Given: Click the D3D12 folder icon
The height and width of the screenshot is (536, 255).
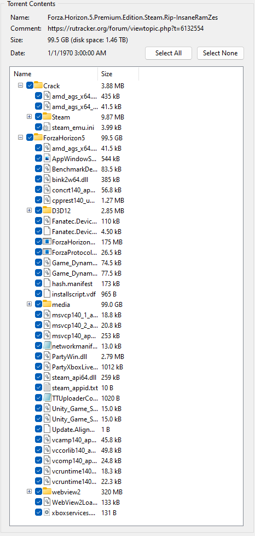Looking at the screenshot, I should tap(47, 210).
